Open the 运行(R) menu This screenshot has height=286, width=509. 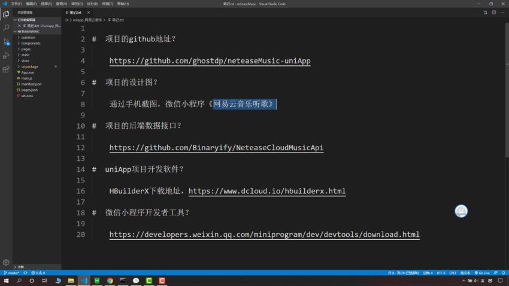[92, 4]
